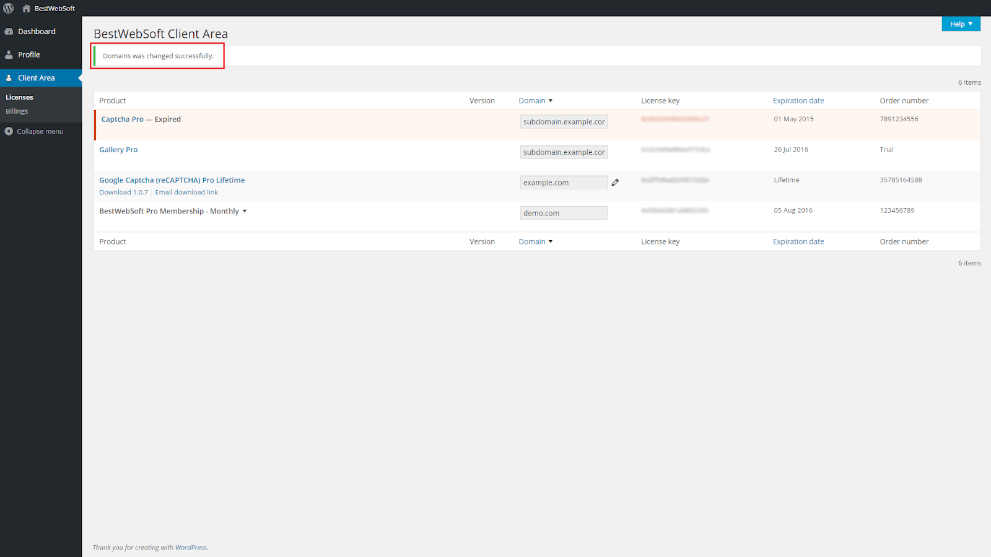Click the Trial order cell
Viewport: 991px width, 557px height.
point(887,150)
